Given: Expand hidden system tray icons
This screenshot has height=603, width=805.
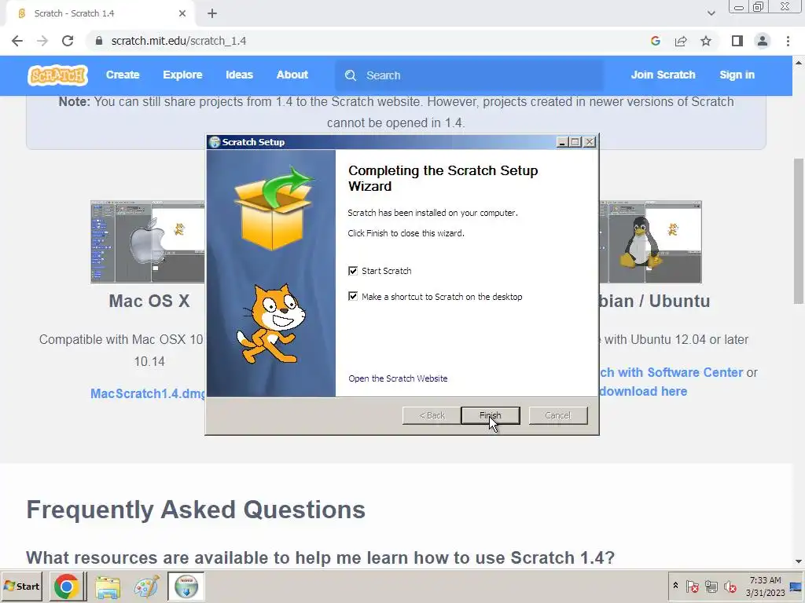Looking at the screenshot, I should [x=675, y=586].
